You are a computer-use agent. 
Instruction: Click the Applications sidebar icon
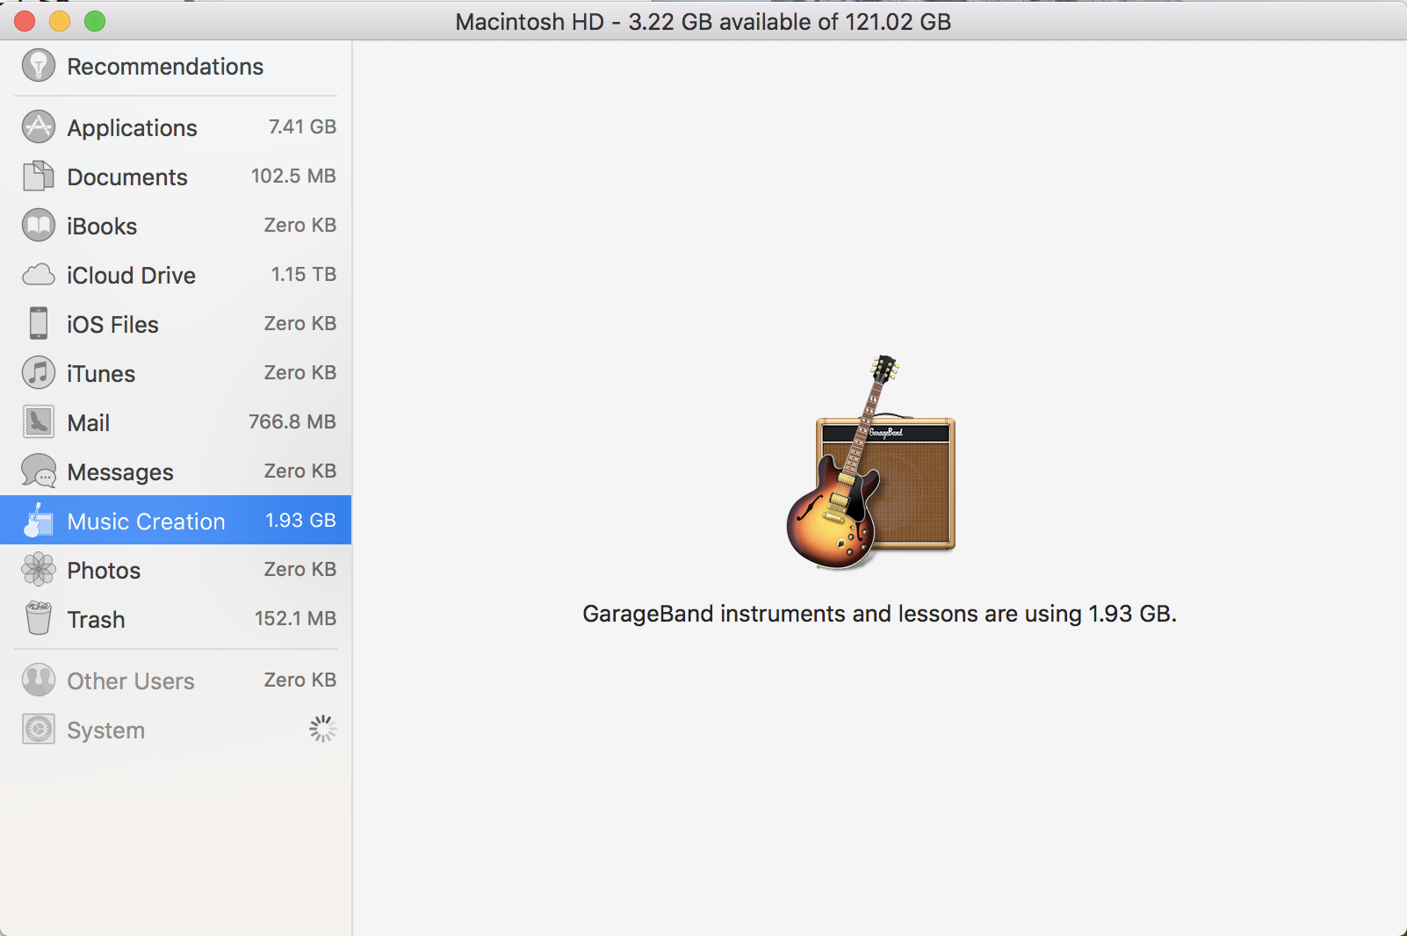click(x=39, y=126)
